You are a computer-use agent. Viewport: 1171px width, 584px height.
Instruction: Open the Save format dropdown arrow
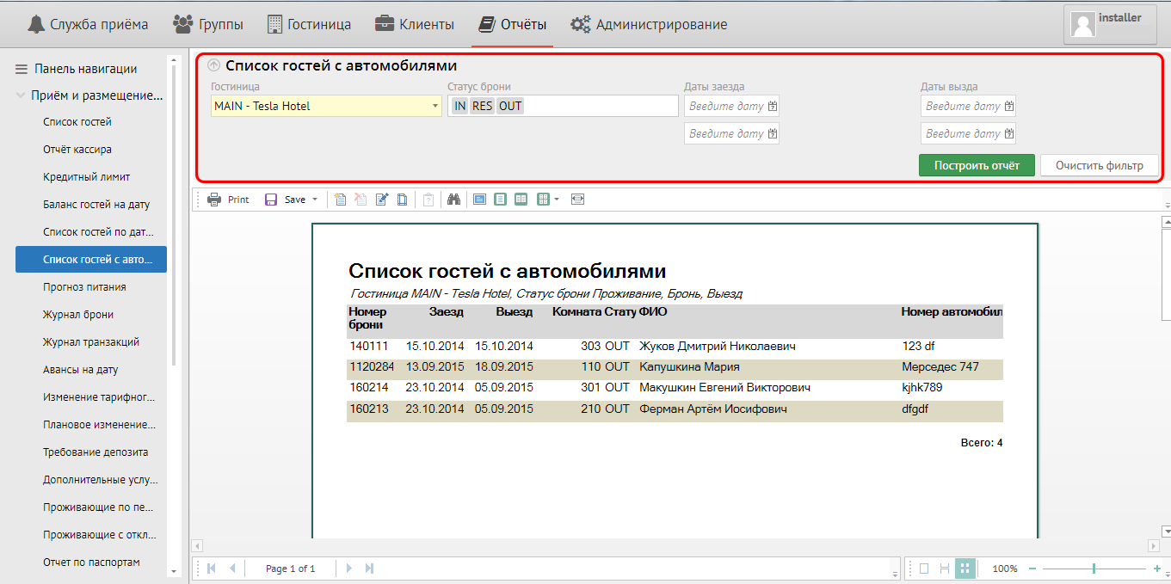pos(315,200)
